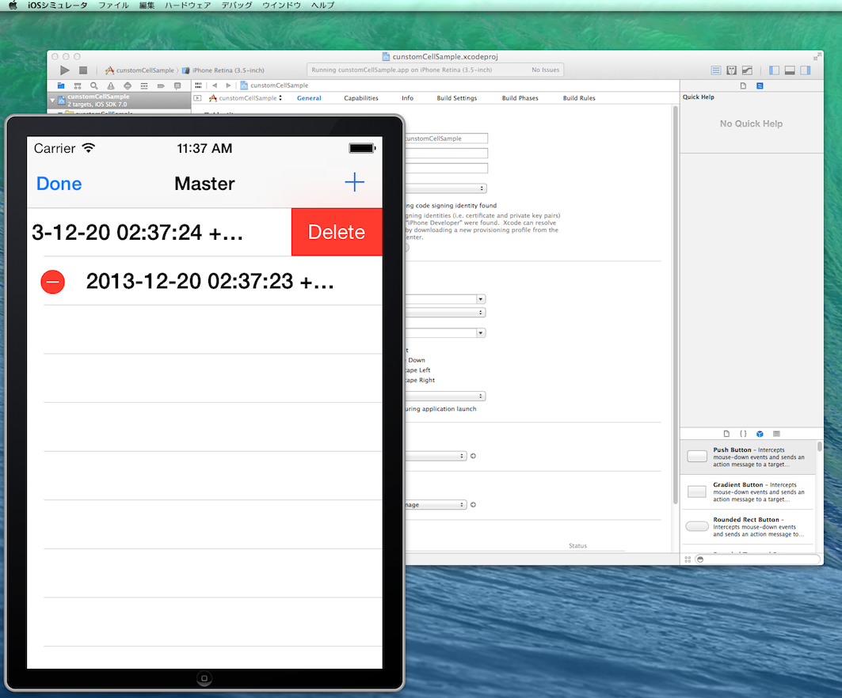Open the デバッグ menu
The image size is (842, 698).
click(237, 6)
